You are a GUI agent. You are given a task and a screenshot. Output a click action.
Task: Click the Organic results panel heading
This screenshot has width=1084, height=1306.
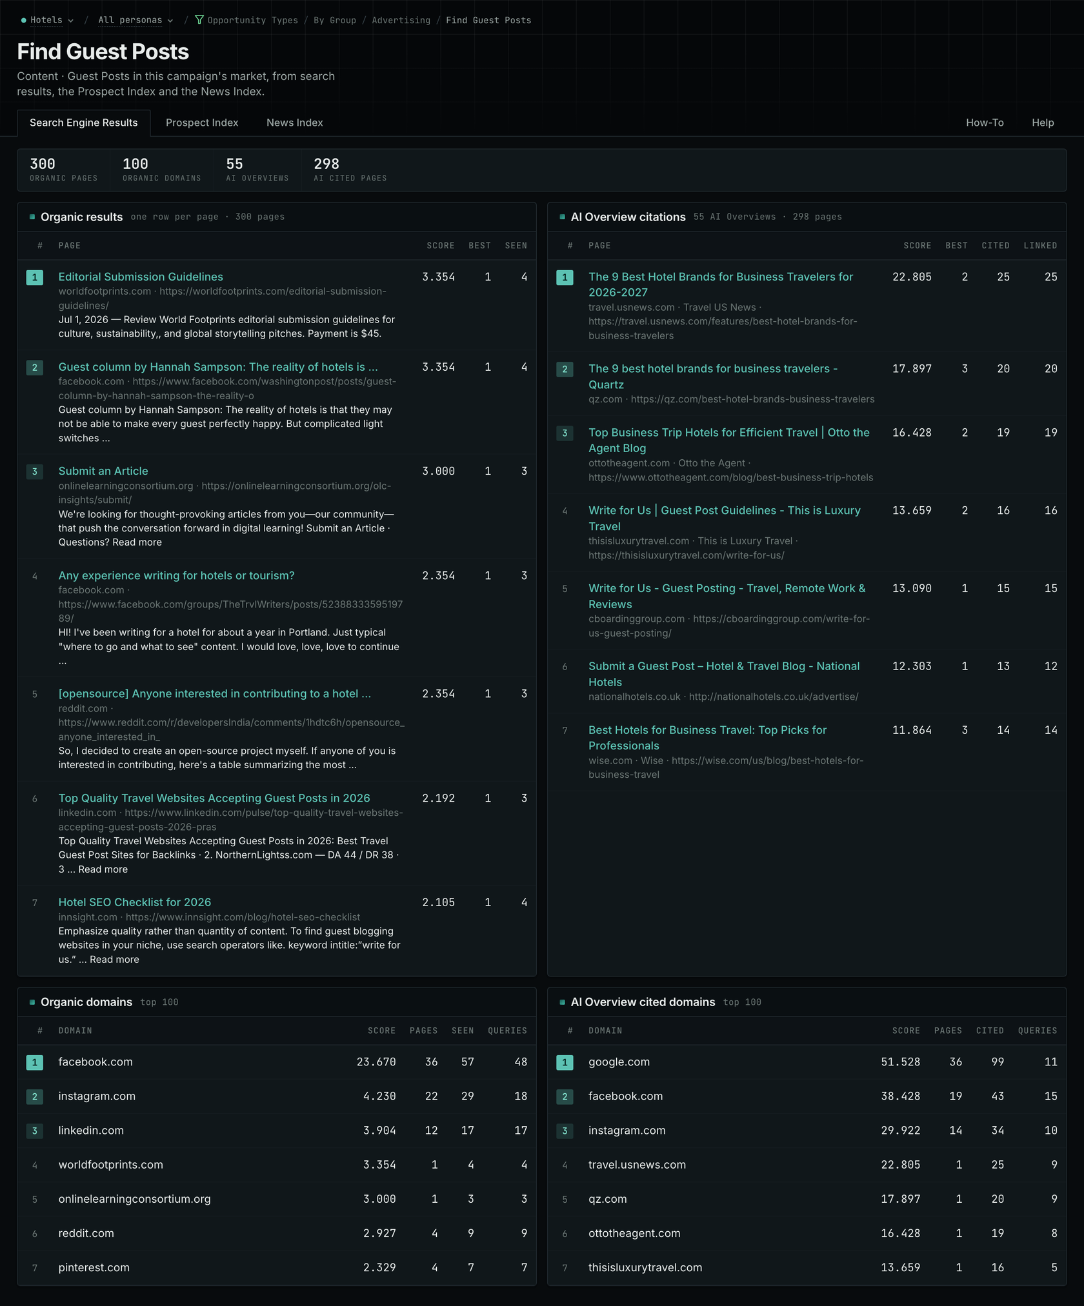tap(81, 217)
